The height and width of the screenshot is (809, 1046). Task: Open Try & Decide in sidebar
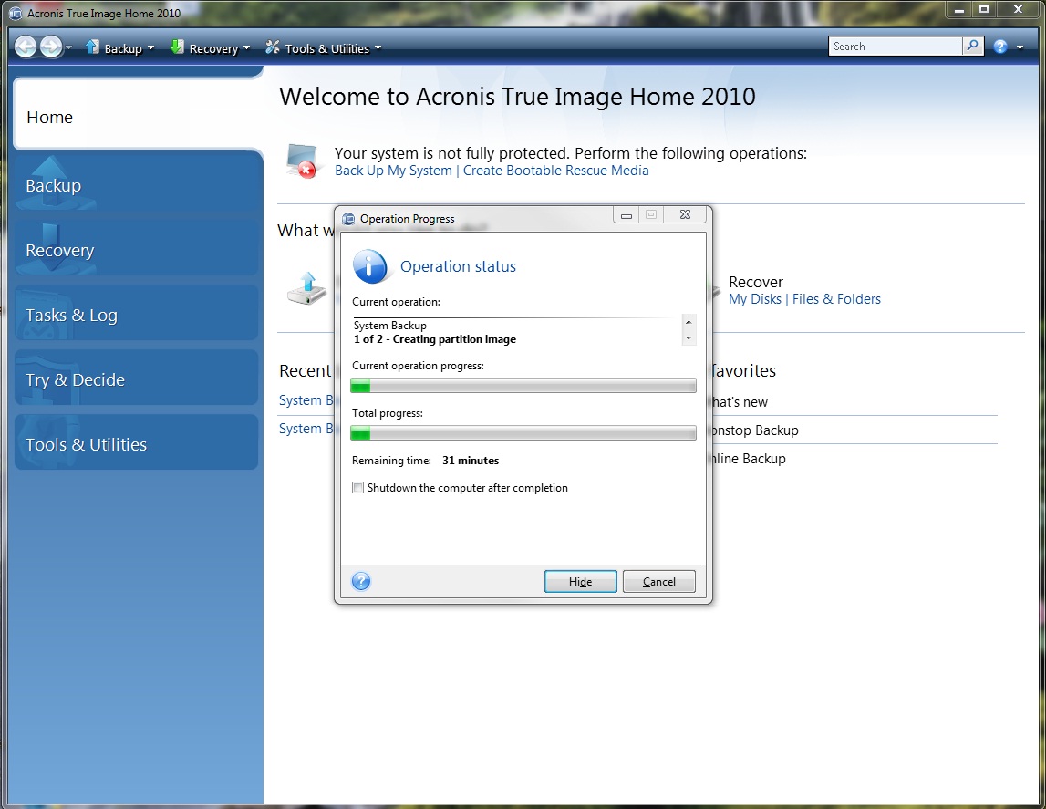click(137, 378)
